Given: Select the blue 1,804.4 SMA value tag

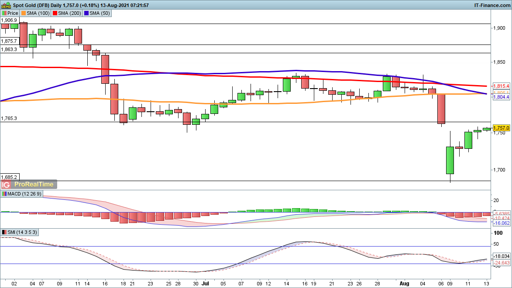Looking at the screenshot, I should (502, 97).
